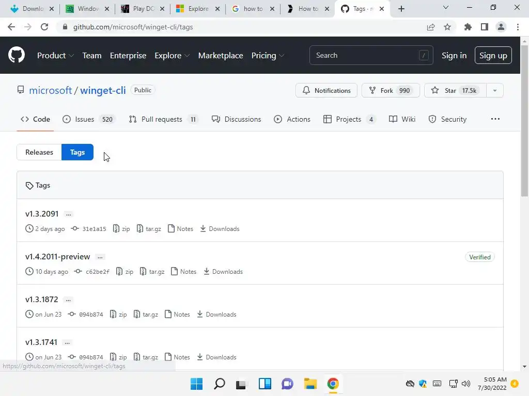
Task: Open Downloads for v1.3.1872
Action: [x=216, y=314]
